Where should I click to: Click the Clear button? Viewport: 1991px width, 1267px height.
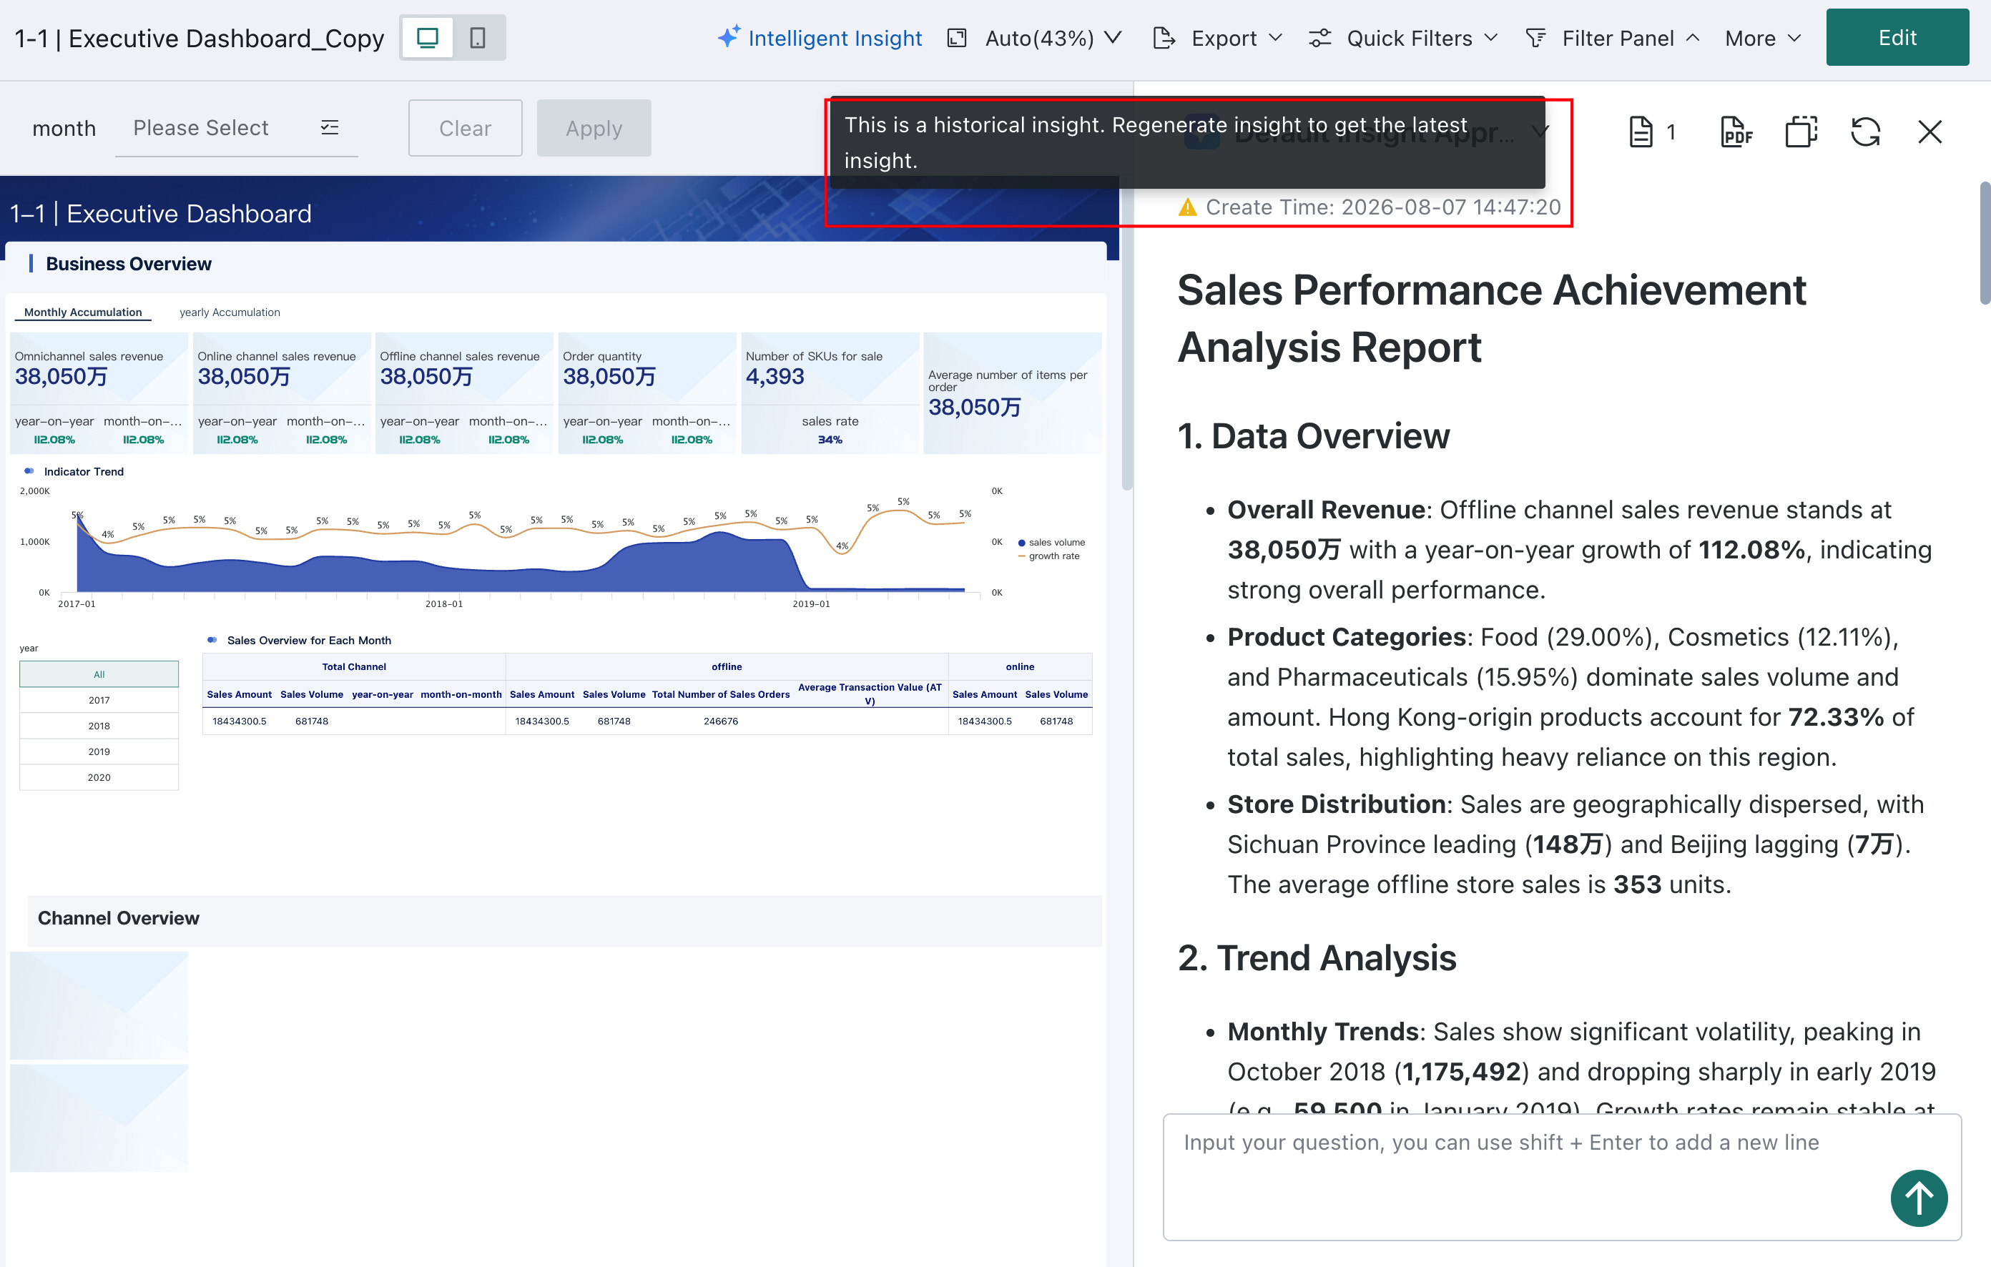pos(465,128)
